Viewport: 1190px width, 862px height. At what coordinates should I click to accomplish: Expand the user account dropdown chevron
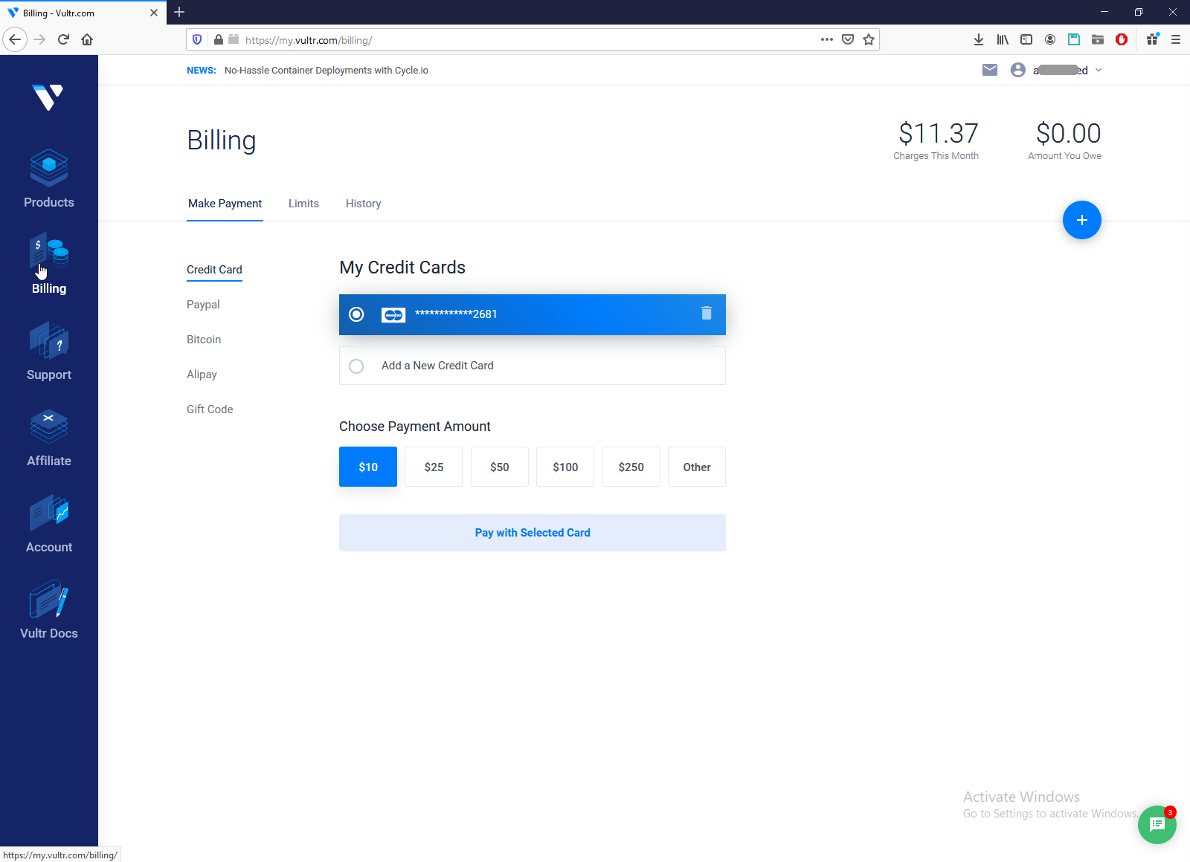pyautogui.click(x=1099, y=70)
